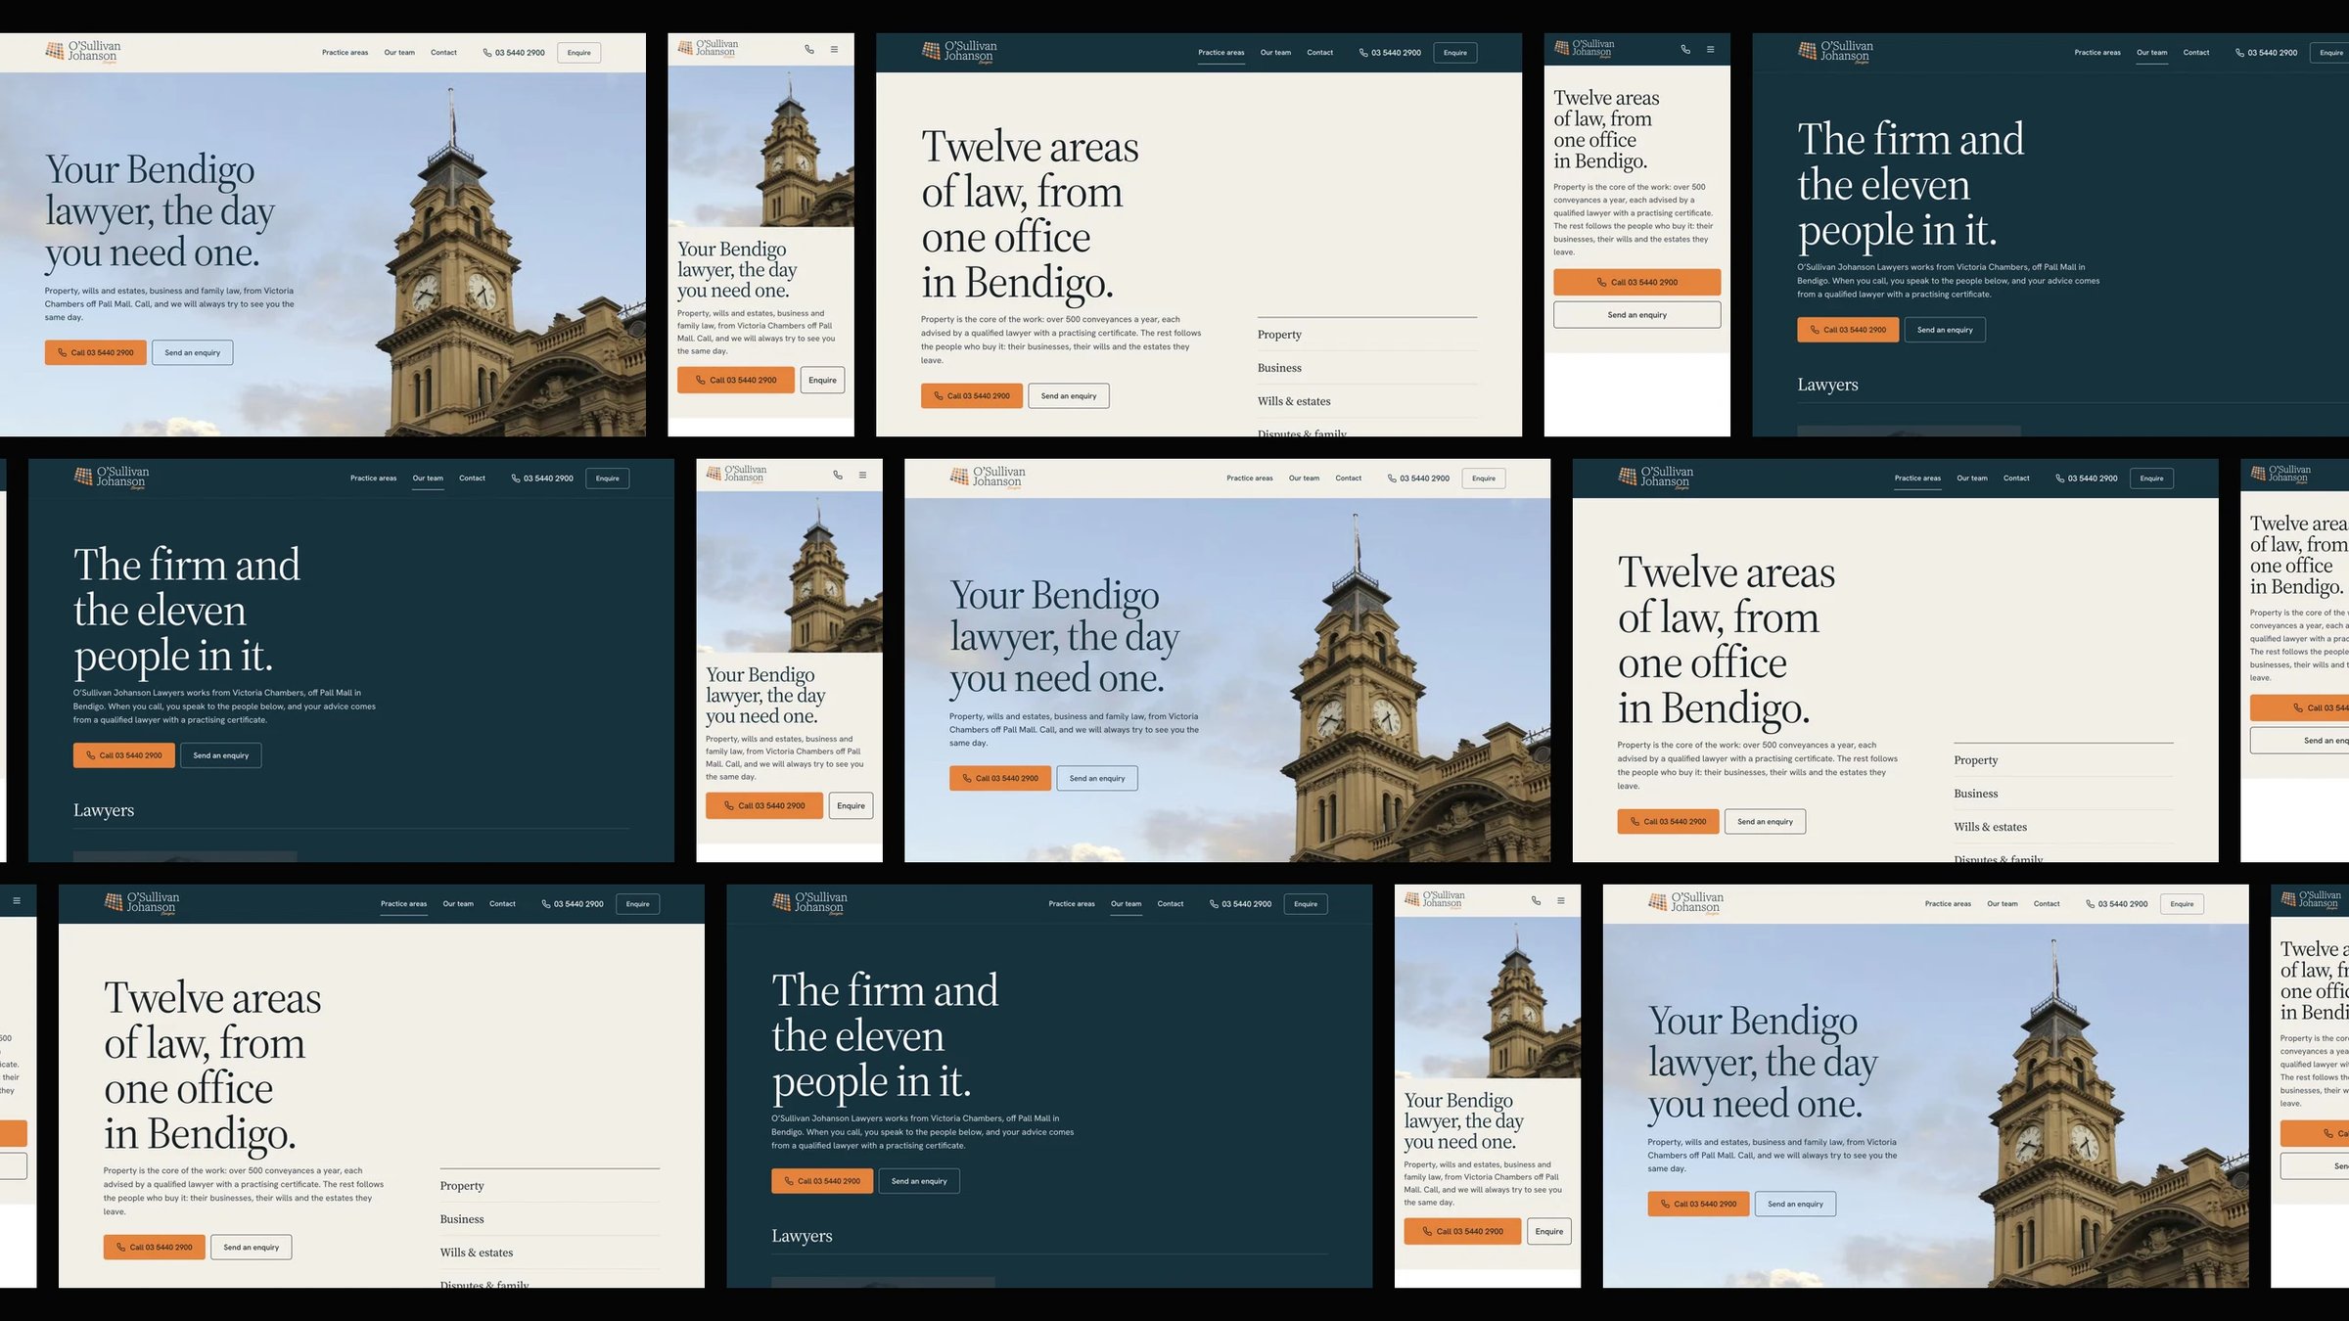Click the logo in bottom-row team page mockup
The image size is (2349, 1321).
tap(809, 902)
